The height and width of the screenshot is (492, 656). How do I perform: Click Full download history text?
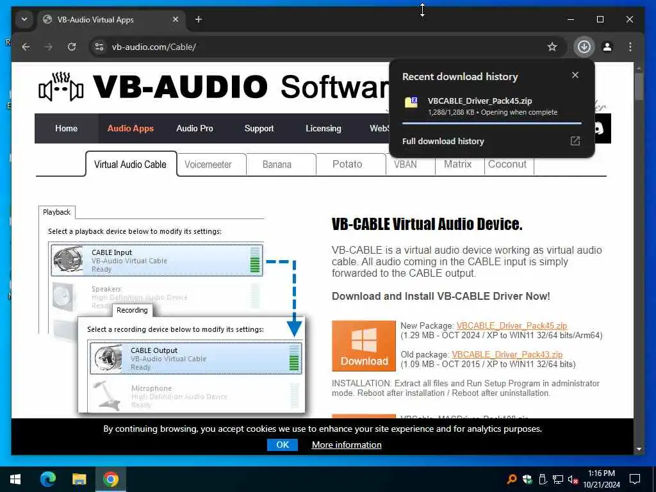[443, 141]
